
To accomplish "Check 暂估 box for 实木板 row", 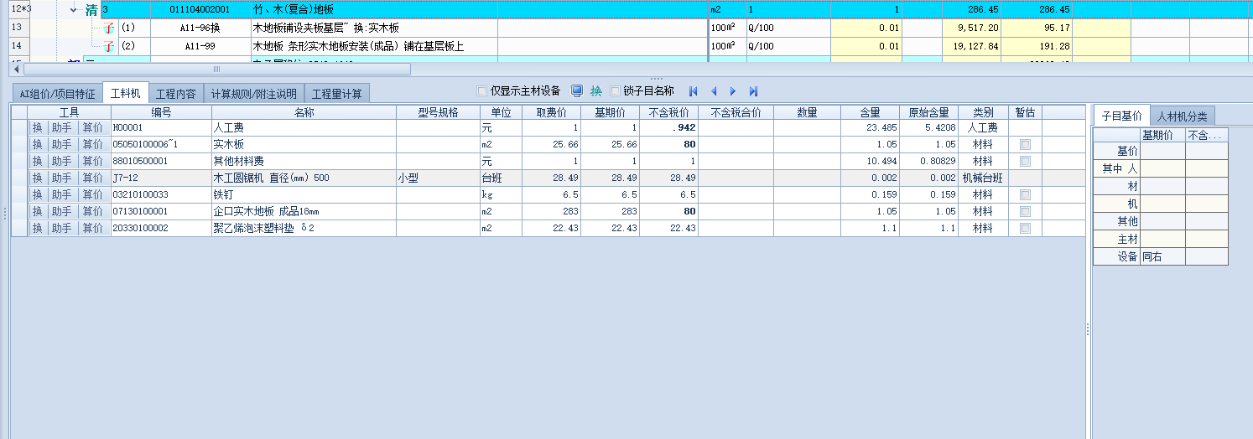I will (x=1025, y=145).
